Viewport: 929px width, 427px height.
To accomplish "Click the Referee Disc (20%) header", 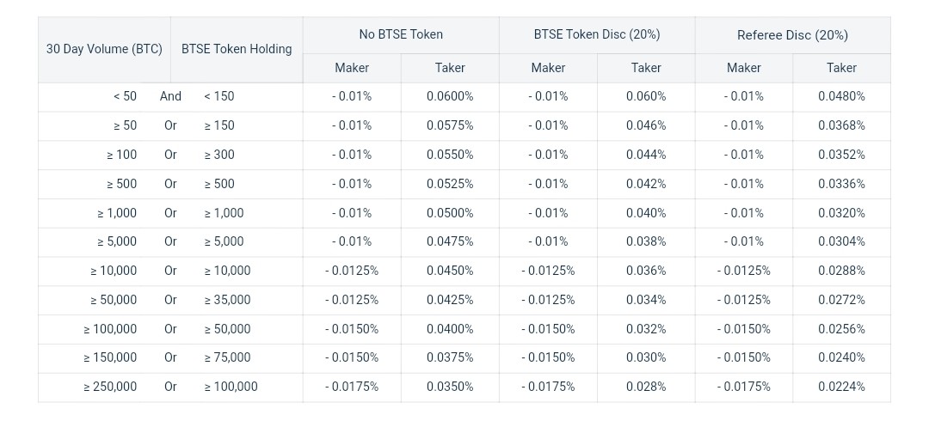I will pyautogui.click(x=792, y=34).
